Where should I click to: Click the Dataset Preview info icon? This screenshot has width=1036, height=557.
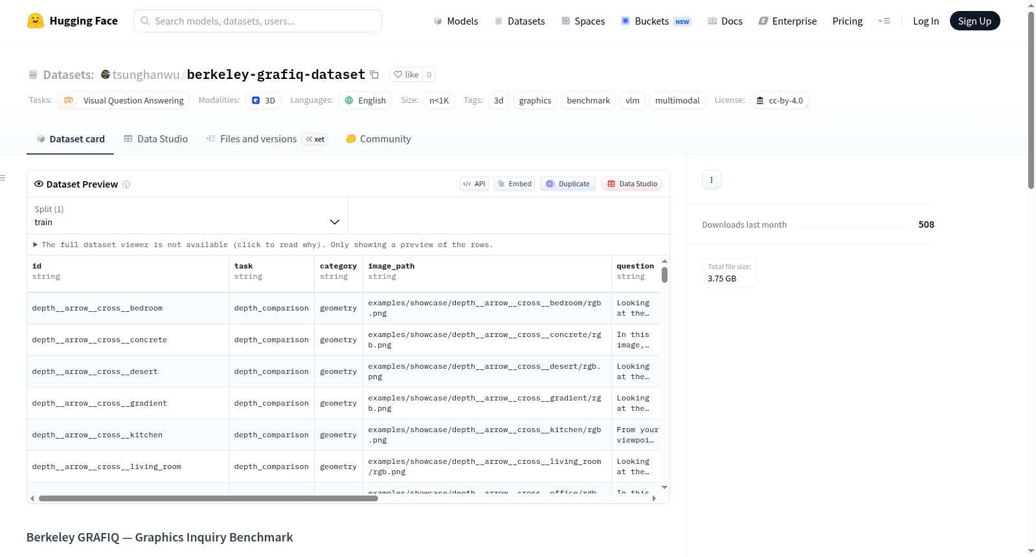pos(126,184)
